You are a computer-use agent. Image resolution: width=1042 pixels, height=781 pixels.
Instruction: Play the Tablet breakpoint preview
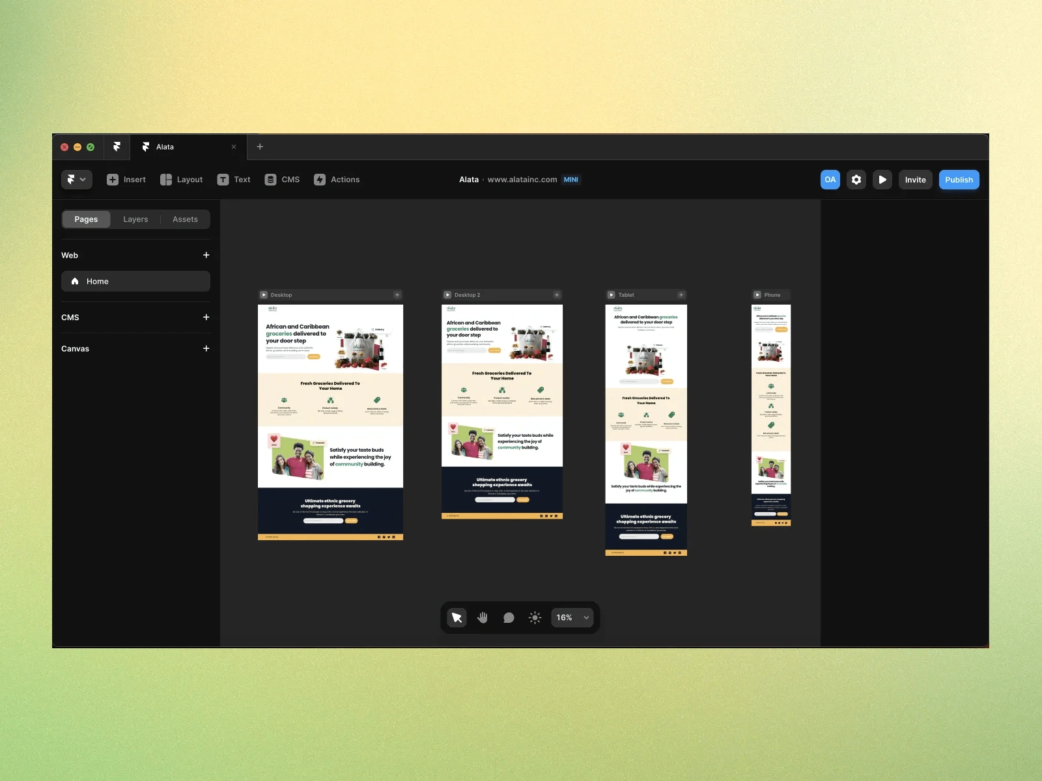point(612,295)
